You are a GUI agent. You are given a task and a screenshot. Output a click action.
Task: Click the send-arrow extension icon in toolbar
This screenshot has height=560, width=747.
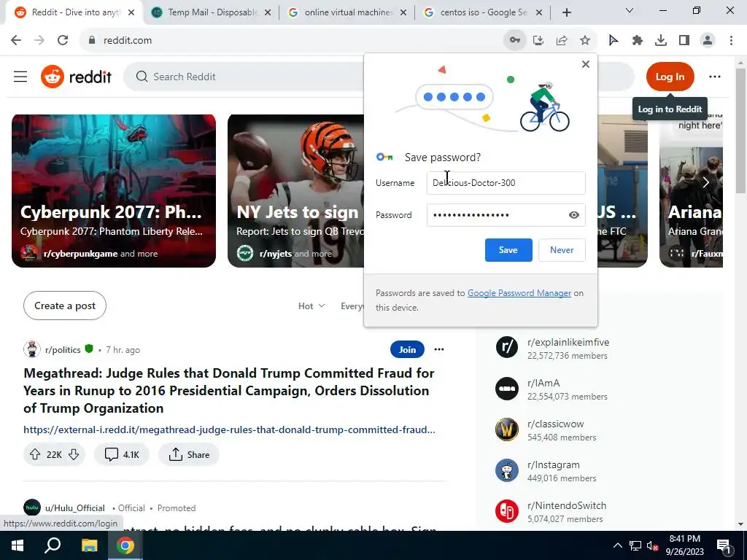click(614, 41)
